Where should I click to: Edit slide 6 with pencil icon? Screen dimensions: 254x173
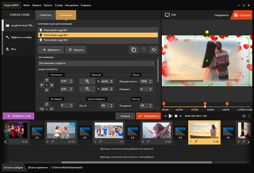click(148, 141)
